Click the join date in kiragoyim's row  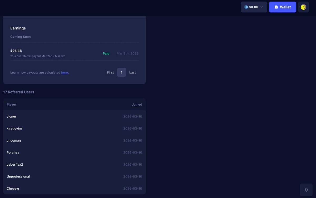point(133,128)
